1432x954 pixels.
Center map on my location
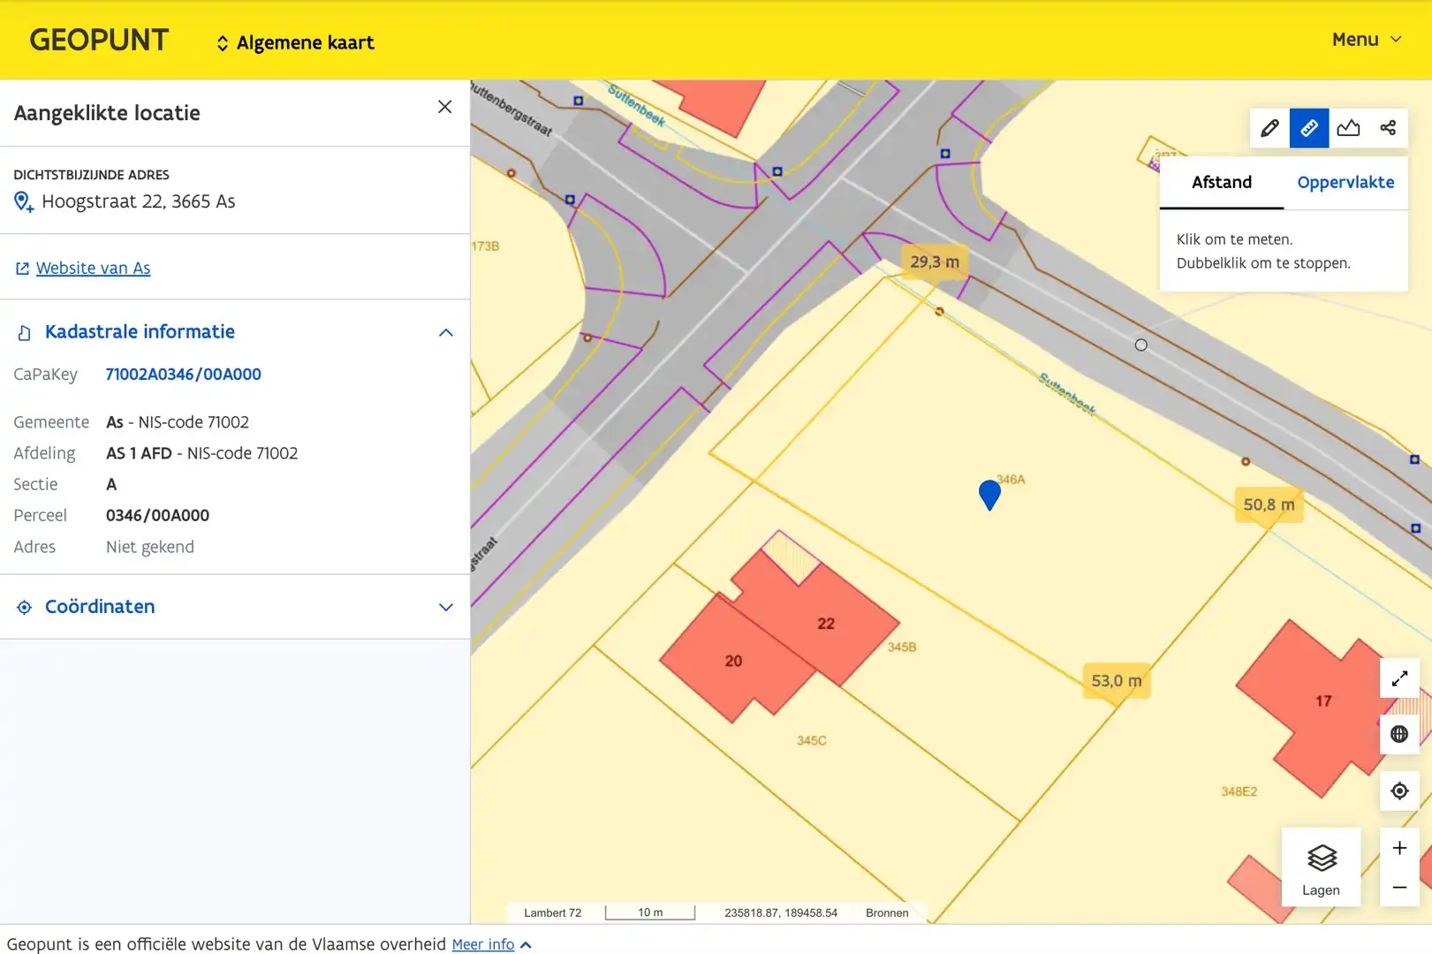(1399, 791)
